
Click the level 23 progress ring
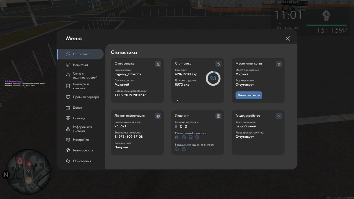point(213,78)
